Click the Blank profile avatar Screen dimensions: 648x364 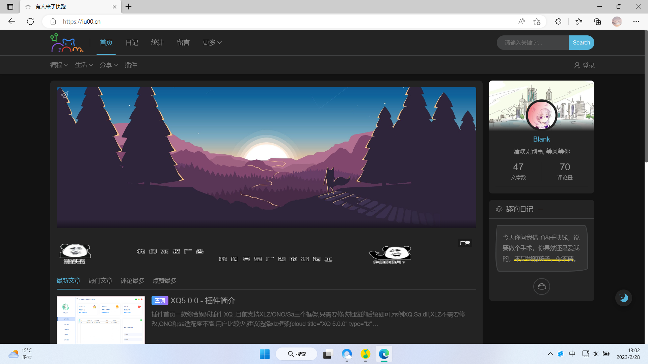click(541, 115)
